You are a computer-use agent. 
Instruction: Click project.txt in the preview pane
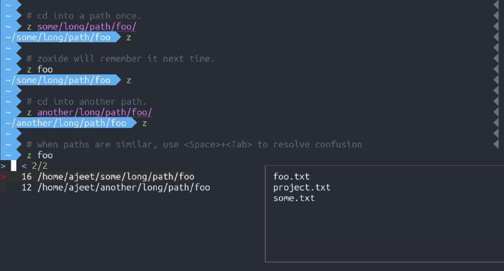301,187
